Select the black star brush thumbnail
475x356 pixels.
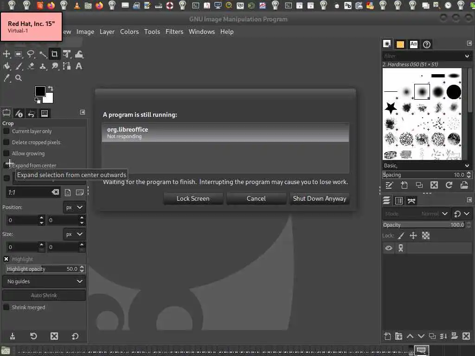tap(391, 108)
